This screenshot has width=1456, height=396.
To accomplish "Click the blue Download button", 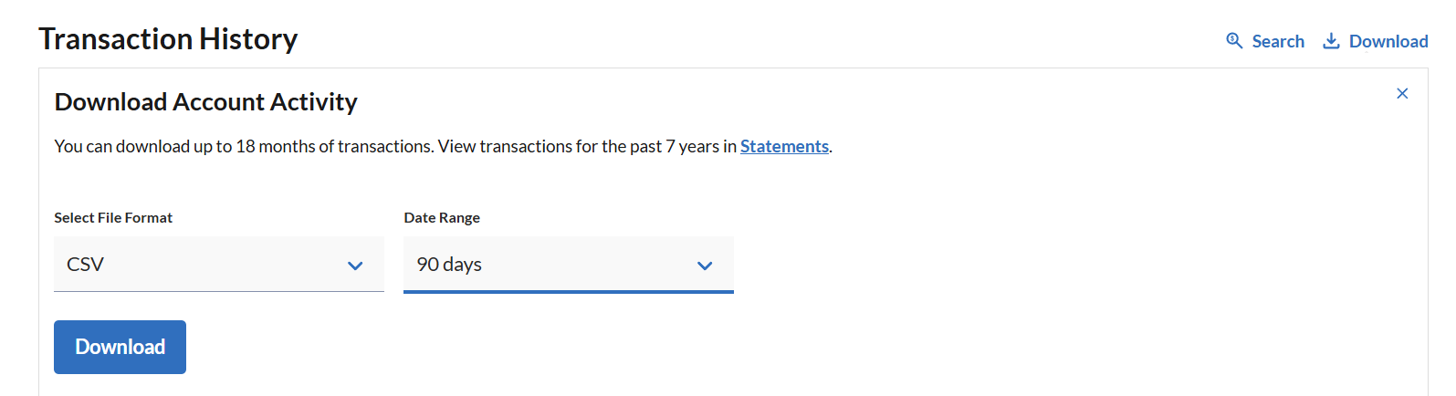I will click(120, 347).
